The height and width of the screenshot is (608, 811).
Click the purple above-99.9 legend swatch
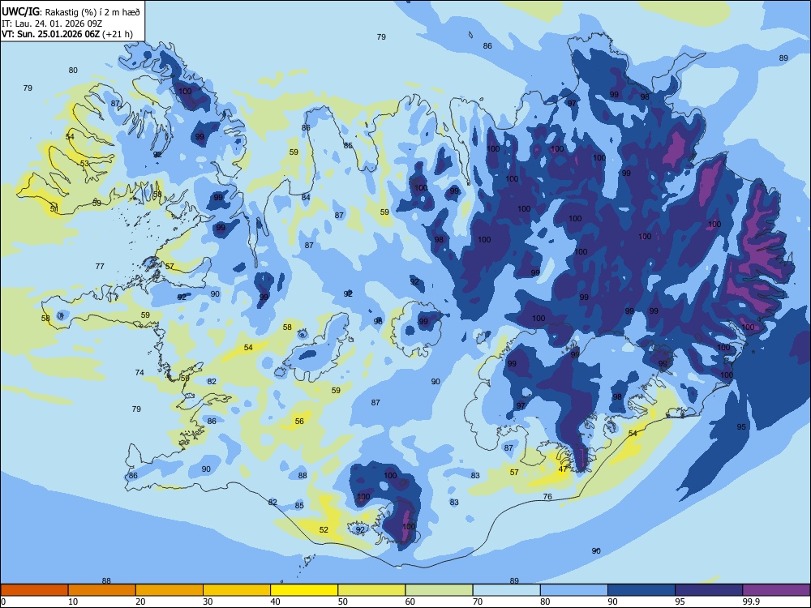pos(776,590)
